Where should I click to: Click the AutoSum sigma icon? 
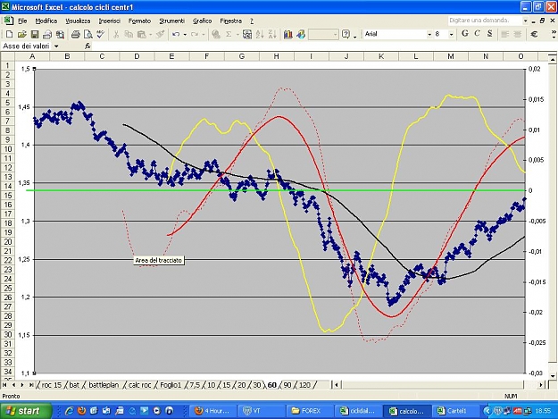(x=229, y=34)
